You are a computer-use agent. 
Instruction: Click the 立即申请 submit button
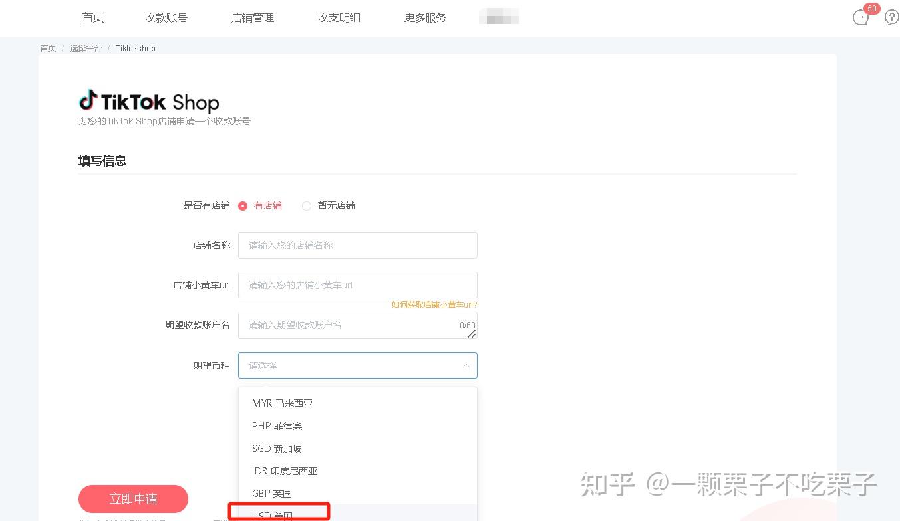click(133, 499)
